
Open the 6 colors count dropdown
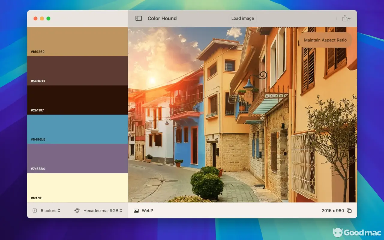click(50, 211)
